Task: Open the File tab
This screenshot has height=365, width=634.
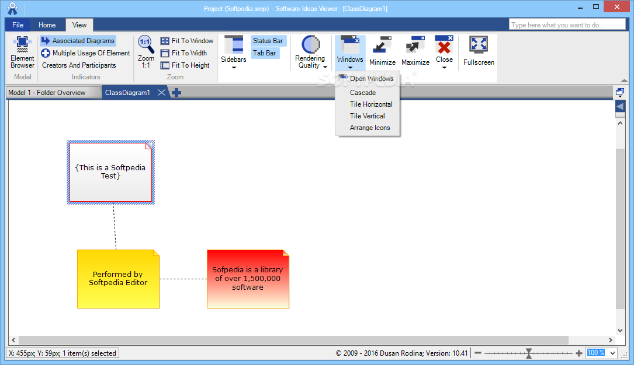Action: [x=18, y=25]
